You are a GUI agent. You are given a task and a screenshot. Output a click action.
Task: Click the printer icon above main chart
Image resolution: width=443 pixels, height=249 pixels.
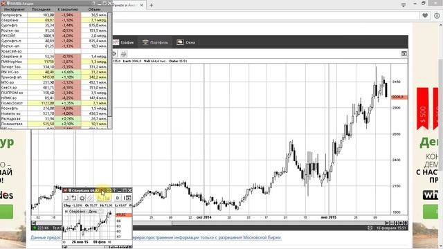click(x=124, y=54)
